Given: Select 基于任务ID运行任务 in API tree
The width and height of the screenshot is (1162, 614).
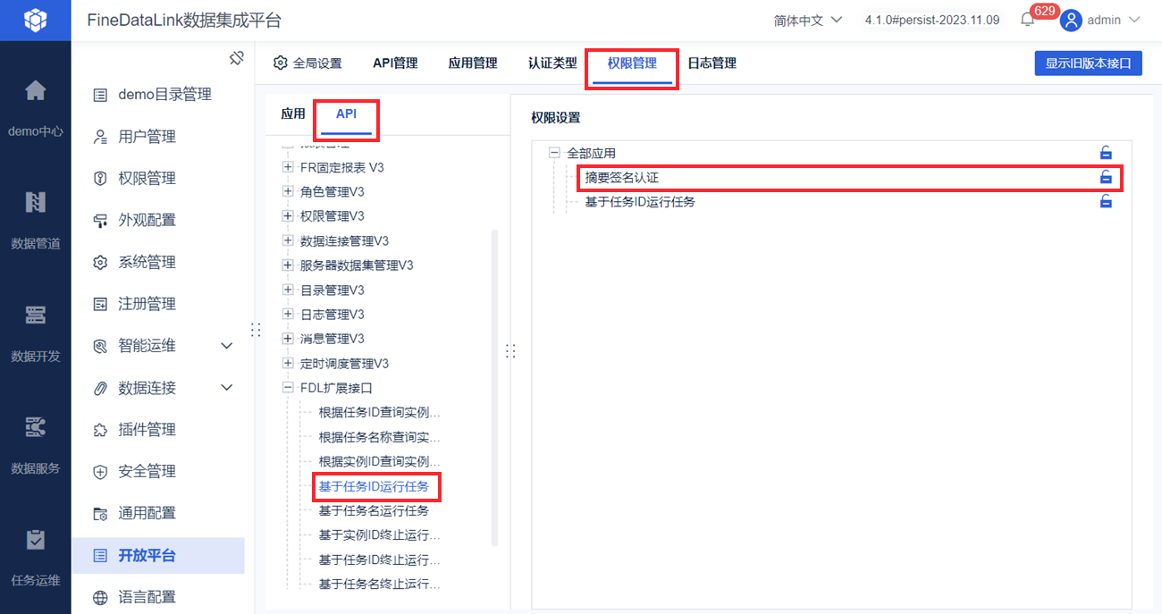Looking at the screenshot, I should coord(374,487).
